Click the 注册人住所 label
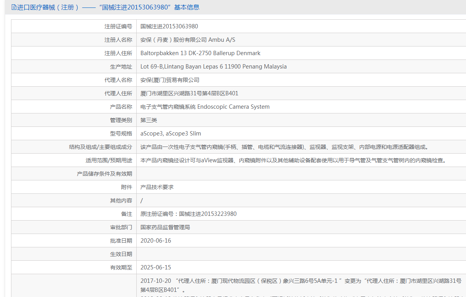The width and height of the screenshot is (466, 297). 118,53
